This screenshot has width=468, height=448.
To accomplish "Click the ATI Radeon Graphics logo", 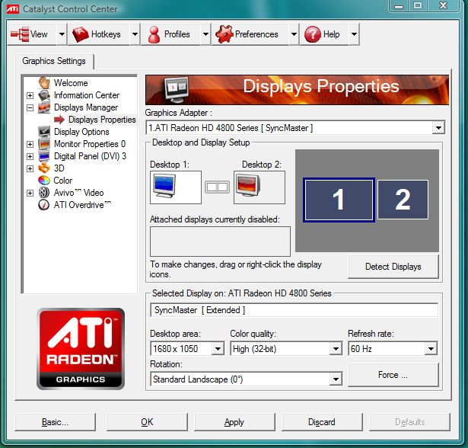I will pos(81,349).
